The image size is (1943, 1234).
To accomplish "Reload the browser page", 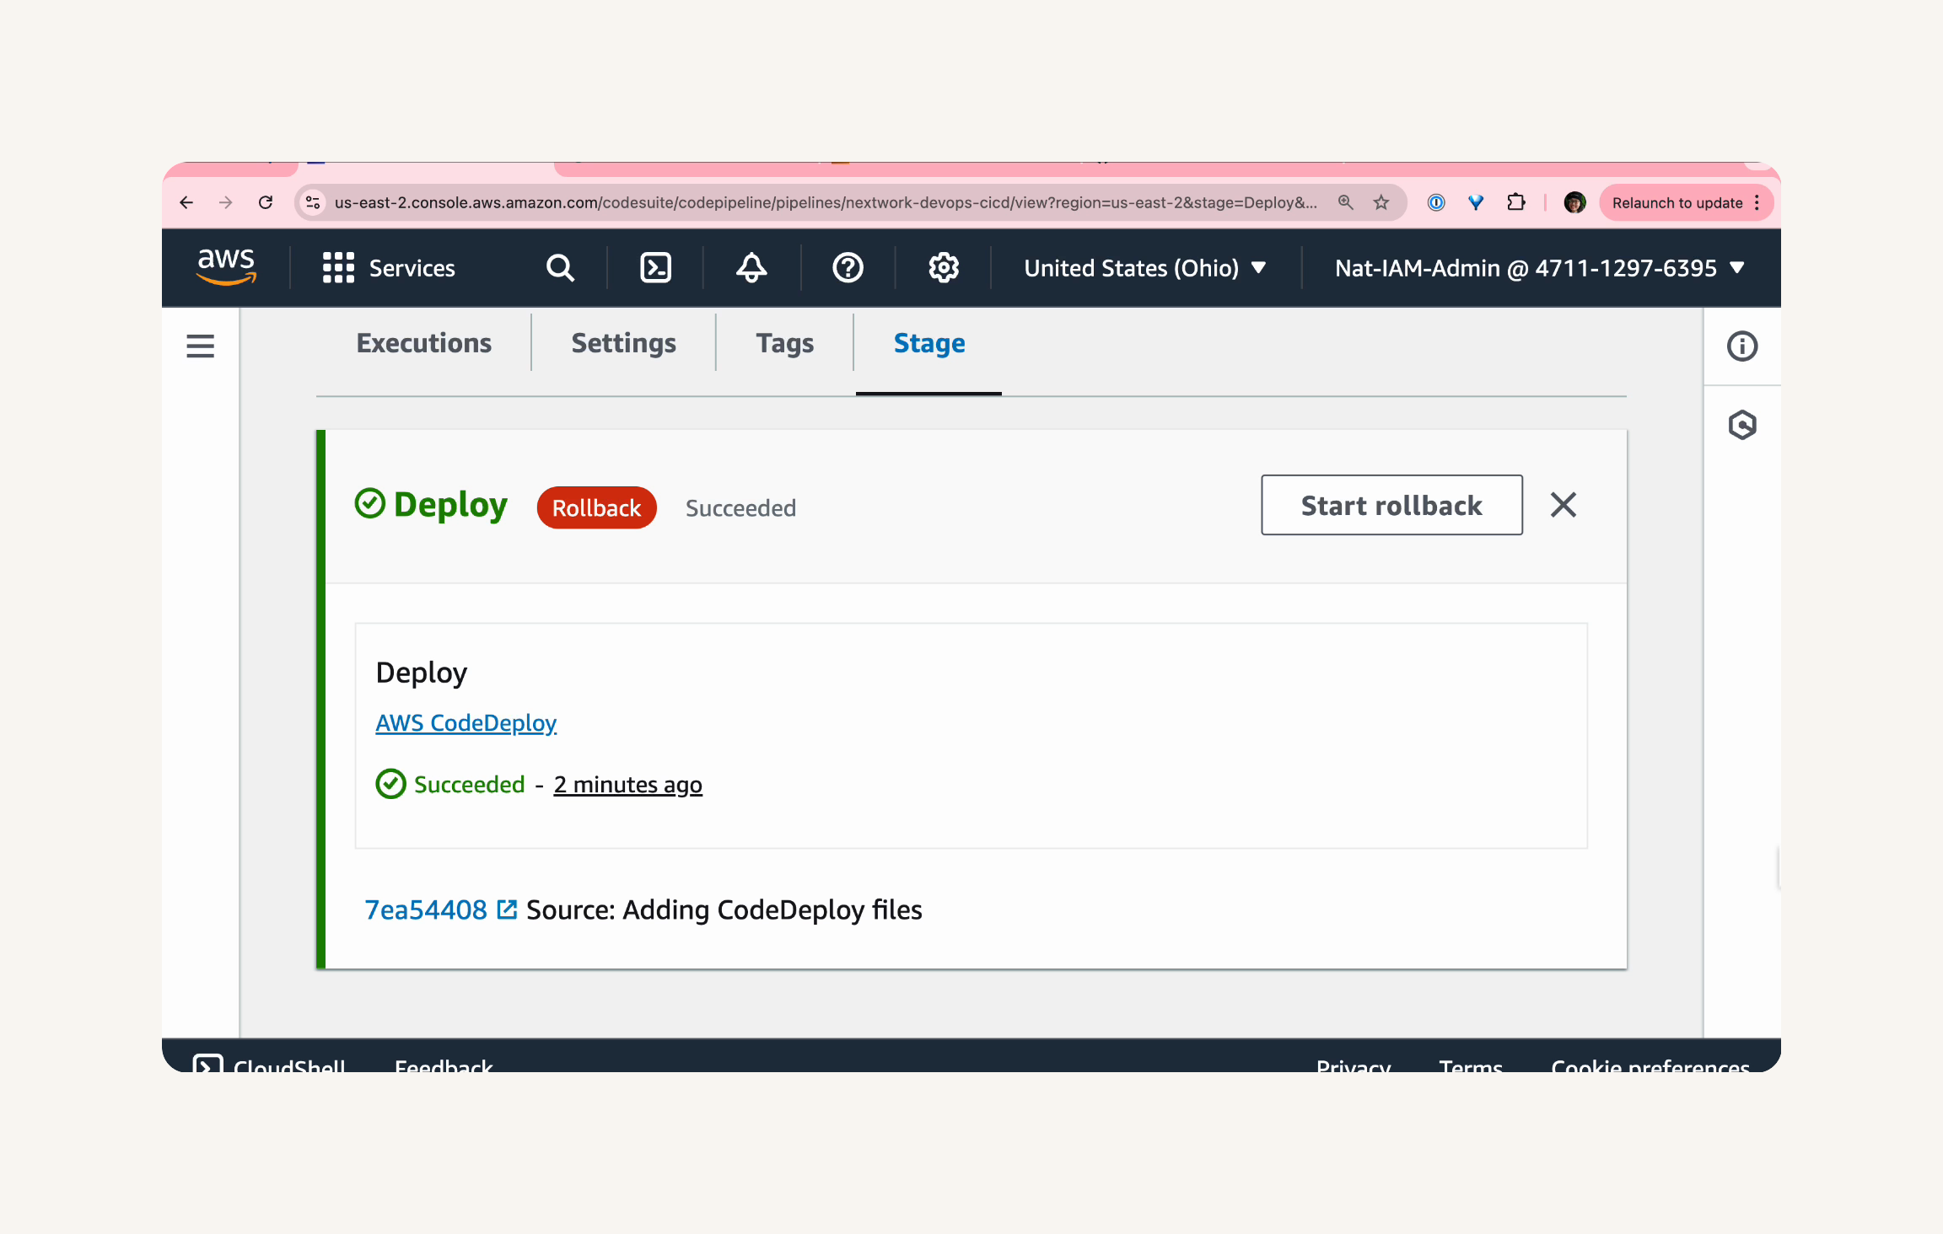I will (266, 202).
